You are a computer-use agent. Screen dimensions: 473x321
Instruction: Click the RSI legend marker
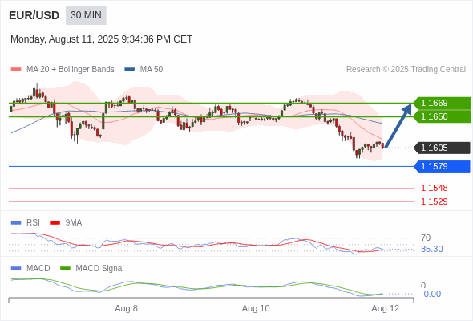(16, 223)
